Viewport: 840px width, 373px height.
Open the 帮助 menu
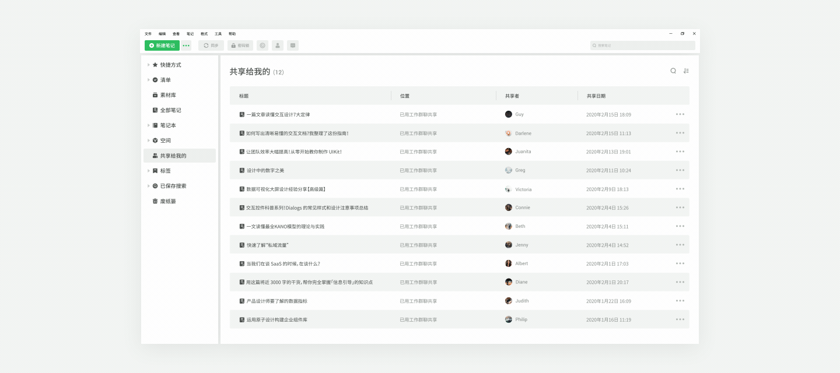pyautogui.click(x=232, y=34)
